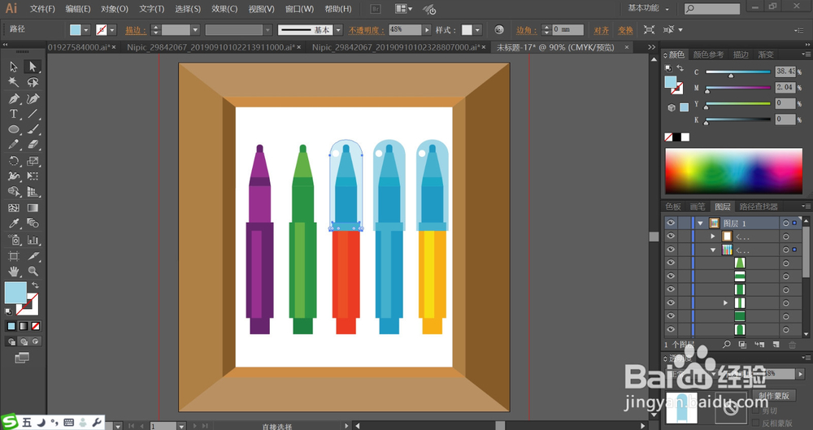Open the fill color dropdown in control bar
Image resolution: width=813 pixels, height=430 pixels.
click(x=86, y=30)
